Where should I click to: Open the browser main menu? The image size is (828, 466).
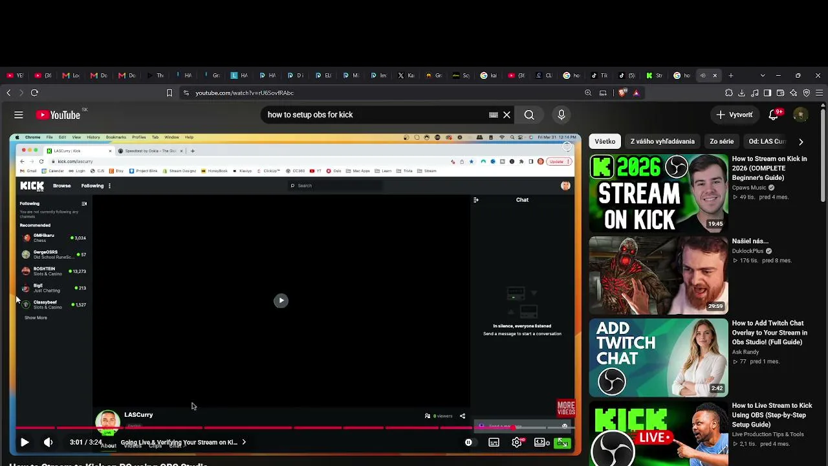tap(820, 93)
